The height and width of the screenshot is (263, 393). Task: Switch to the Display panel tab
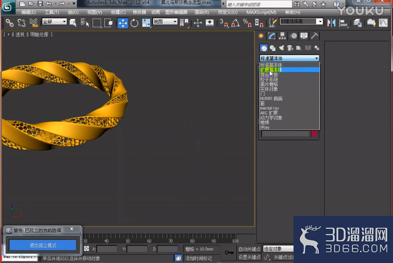[x=304, y=36]
